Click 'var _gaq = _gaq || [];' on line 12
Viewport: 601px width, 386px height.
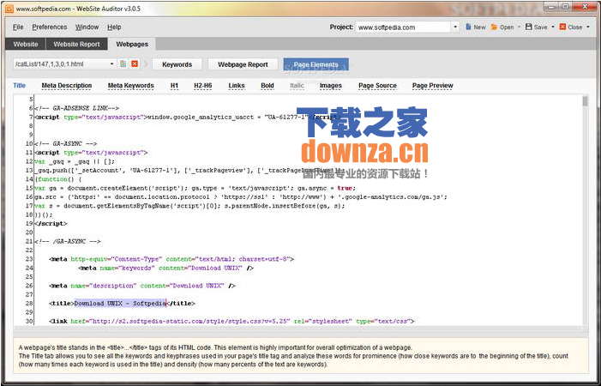(75, 161)
